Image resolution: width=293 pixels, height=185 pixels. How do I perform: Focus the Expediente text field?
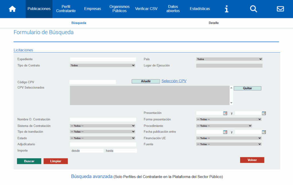pyautogui.click(x=103, y=59)
